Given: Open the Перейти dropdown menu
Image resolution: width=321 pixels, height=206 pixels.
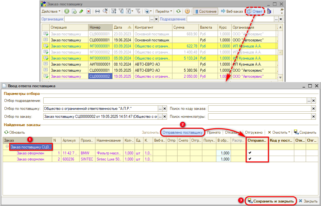Looking at the screenshot, I should [164, 11].
